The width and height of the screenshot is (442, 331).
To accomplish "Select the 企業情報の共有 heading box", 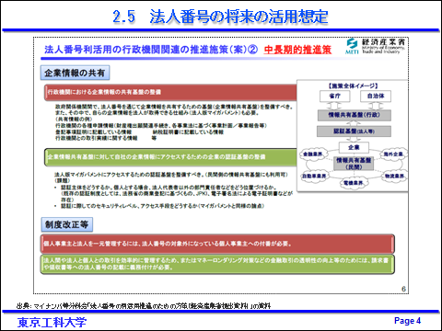I will (75, 73).
